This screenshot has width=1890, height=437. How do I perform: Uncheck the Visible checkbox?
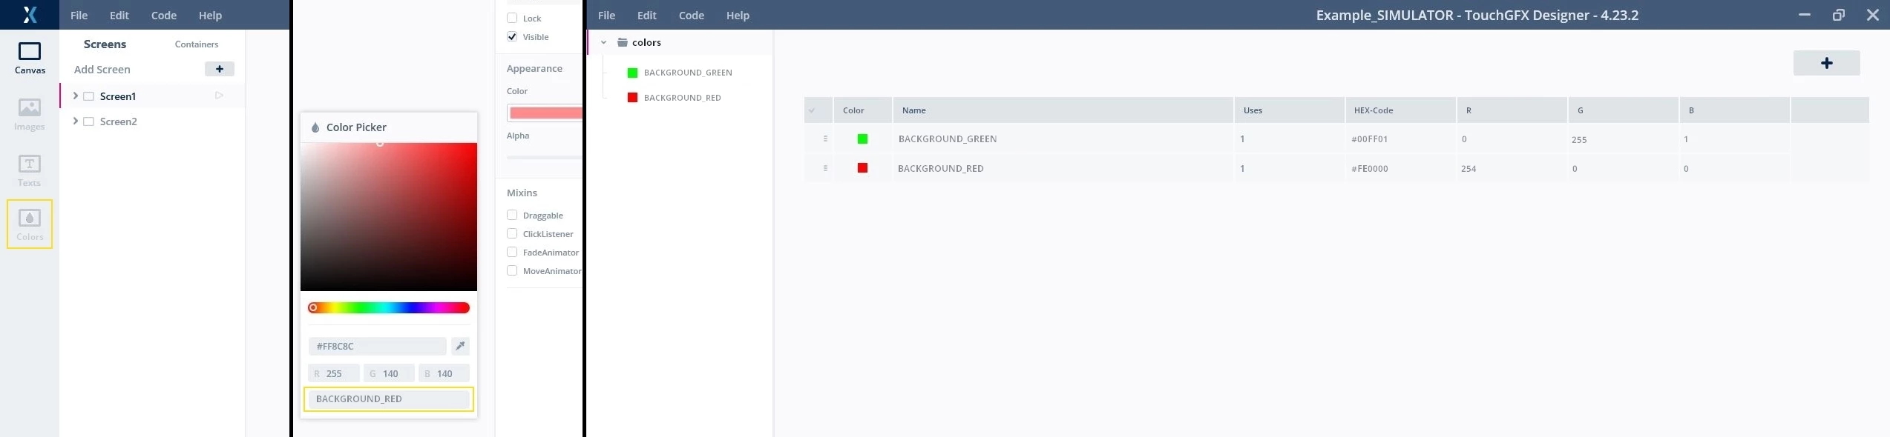pos(512,36)
